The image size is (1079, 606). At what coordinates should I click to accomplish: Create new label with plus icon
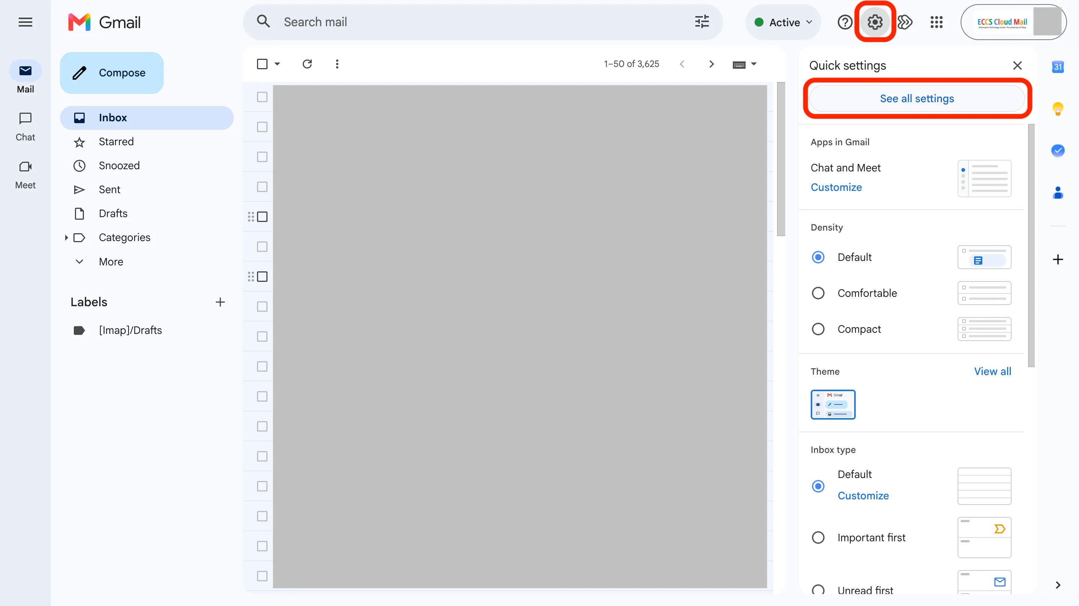coord(220,302)
